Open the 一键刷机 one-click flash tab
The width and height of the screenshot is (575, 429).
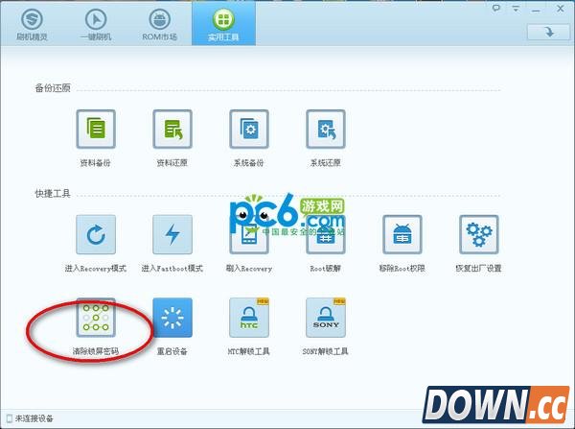click(95, 26)
